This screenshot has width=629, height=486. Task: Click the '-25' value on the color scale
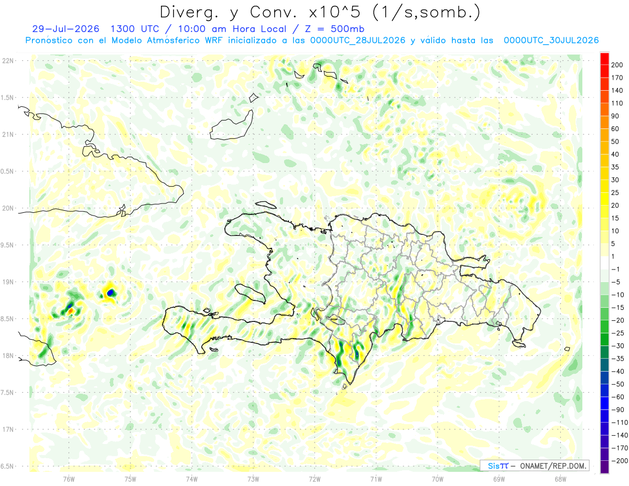[617, 333]
